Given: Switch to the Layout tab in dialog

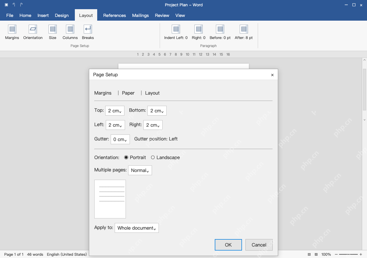Looking at the screenshot, I should [152, 93].
